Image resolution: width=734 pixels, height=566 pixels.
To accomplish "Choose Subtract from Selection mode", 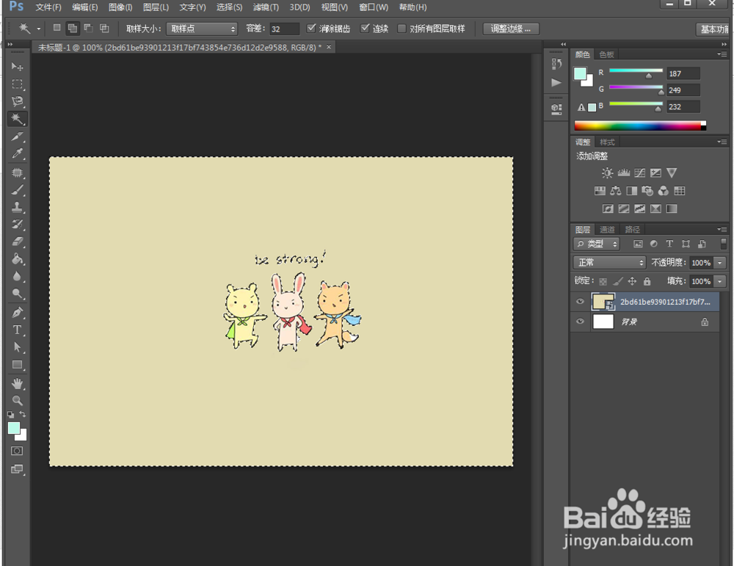I will pyautogui.click(x=89, y=28).
